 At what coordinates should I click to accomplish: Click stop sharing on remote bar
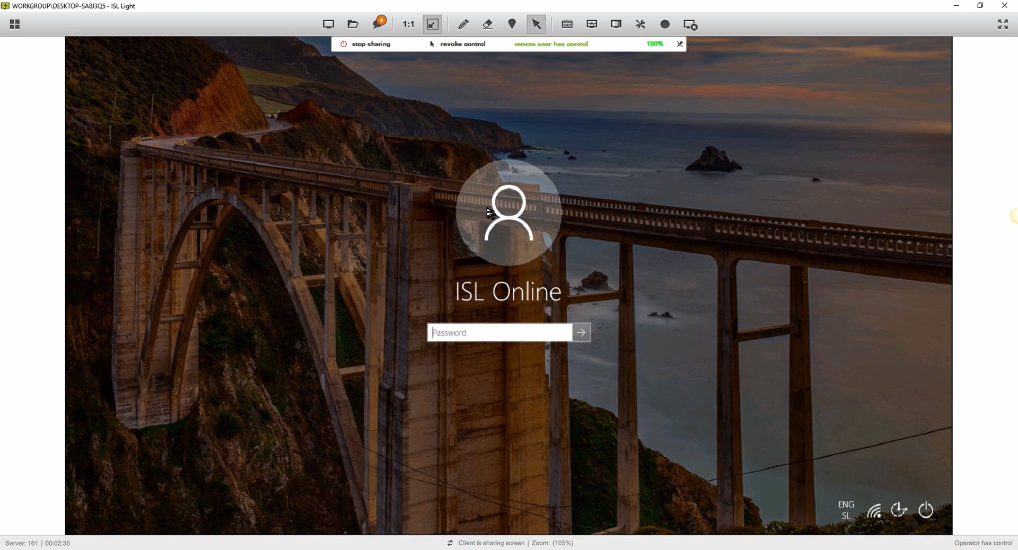(365, 44)
